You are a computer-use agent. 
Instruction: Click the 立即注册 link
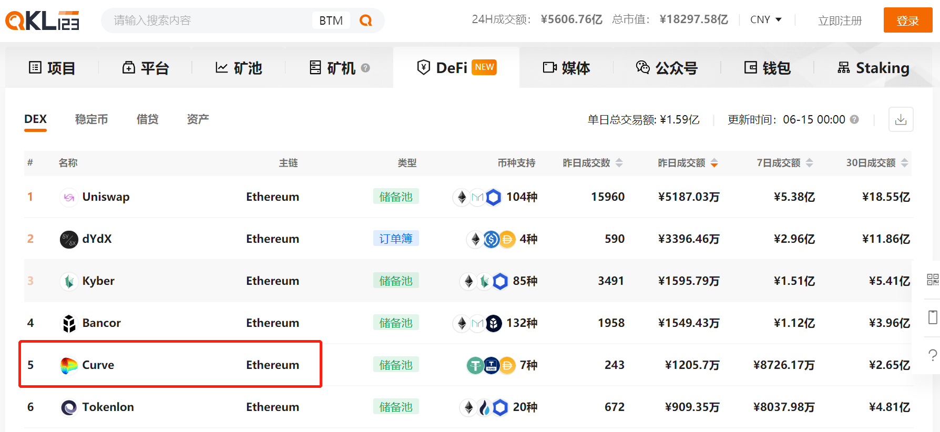(840, 20)
